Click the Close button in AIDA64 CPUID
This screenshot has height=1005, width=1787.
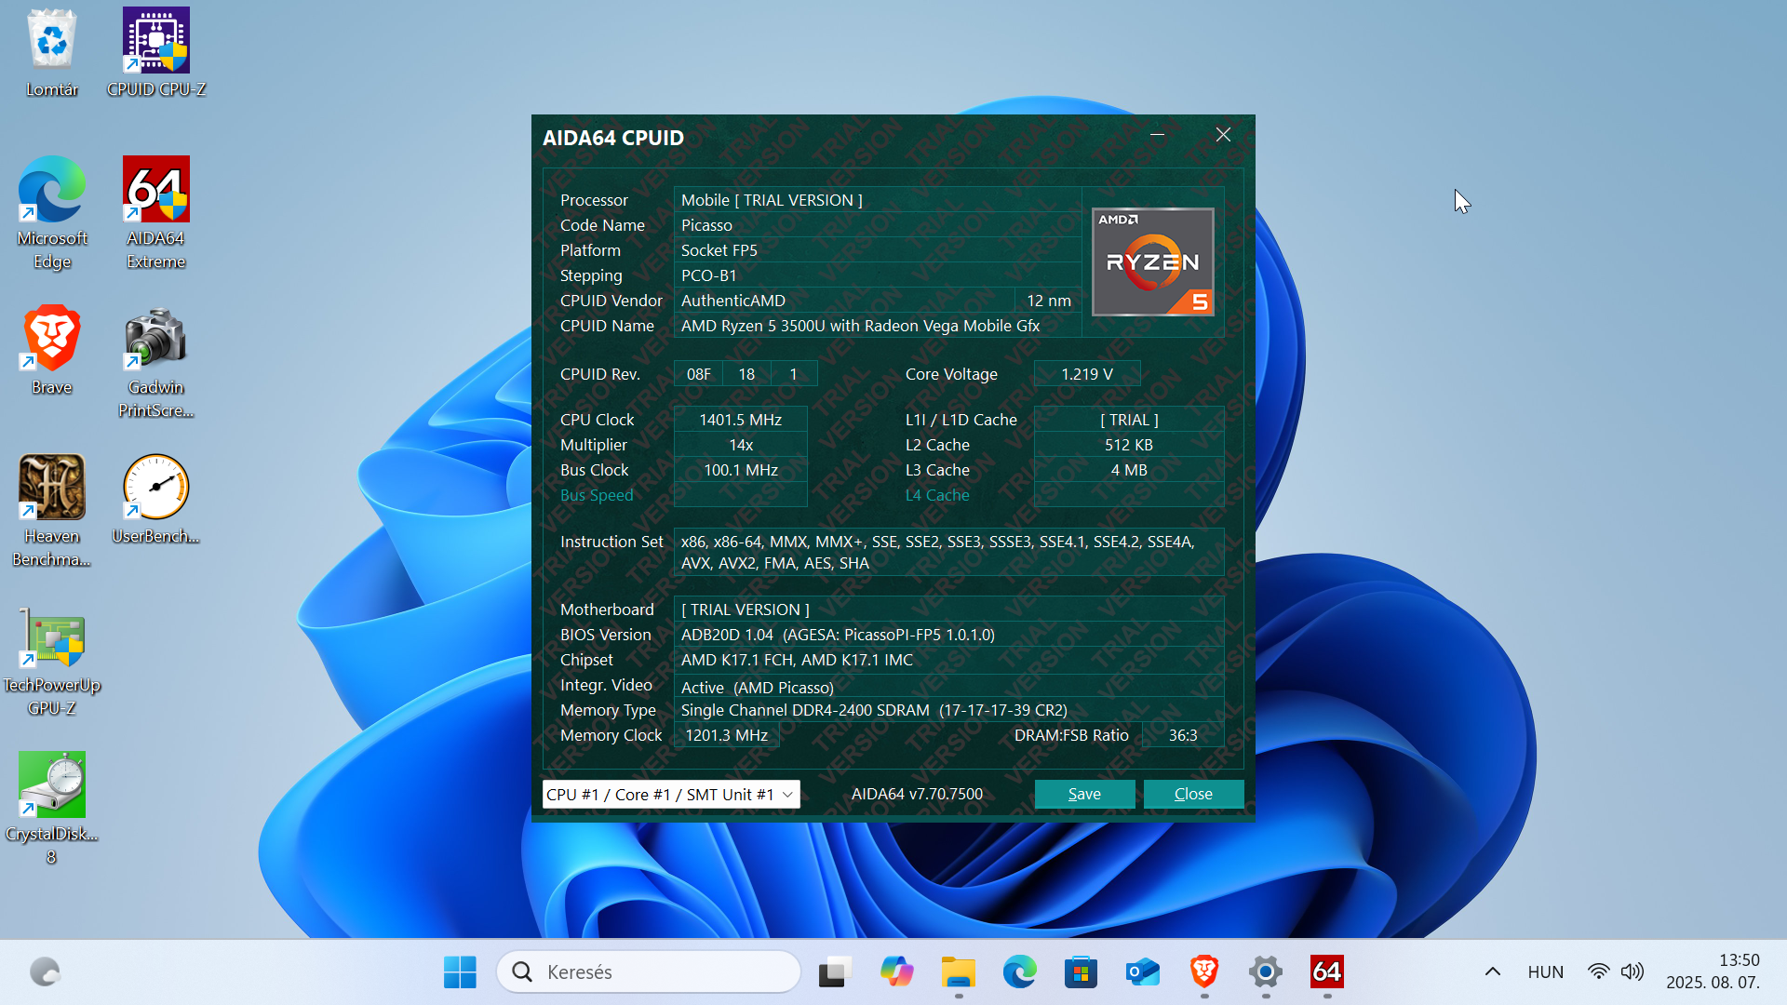1193,794
